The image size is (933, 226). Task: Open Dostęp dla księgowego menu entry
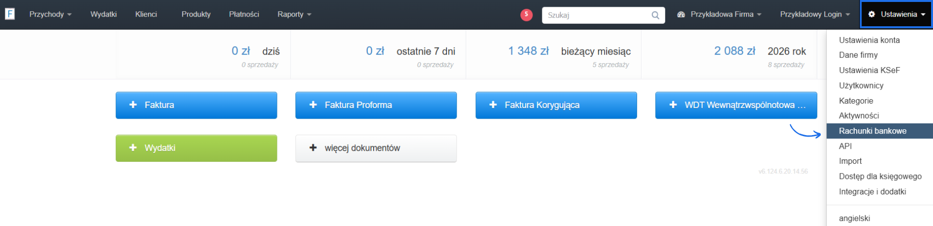(880, 176)
